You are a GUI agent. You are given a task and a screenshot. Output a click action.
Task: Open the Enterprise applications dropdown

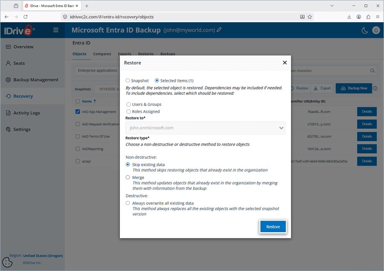97,70
